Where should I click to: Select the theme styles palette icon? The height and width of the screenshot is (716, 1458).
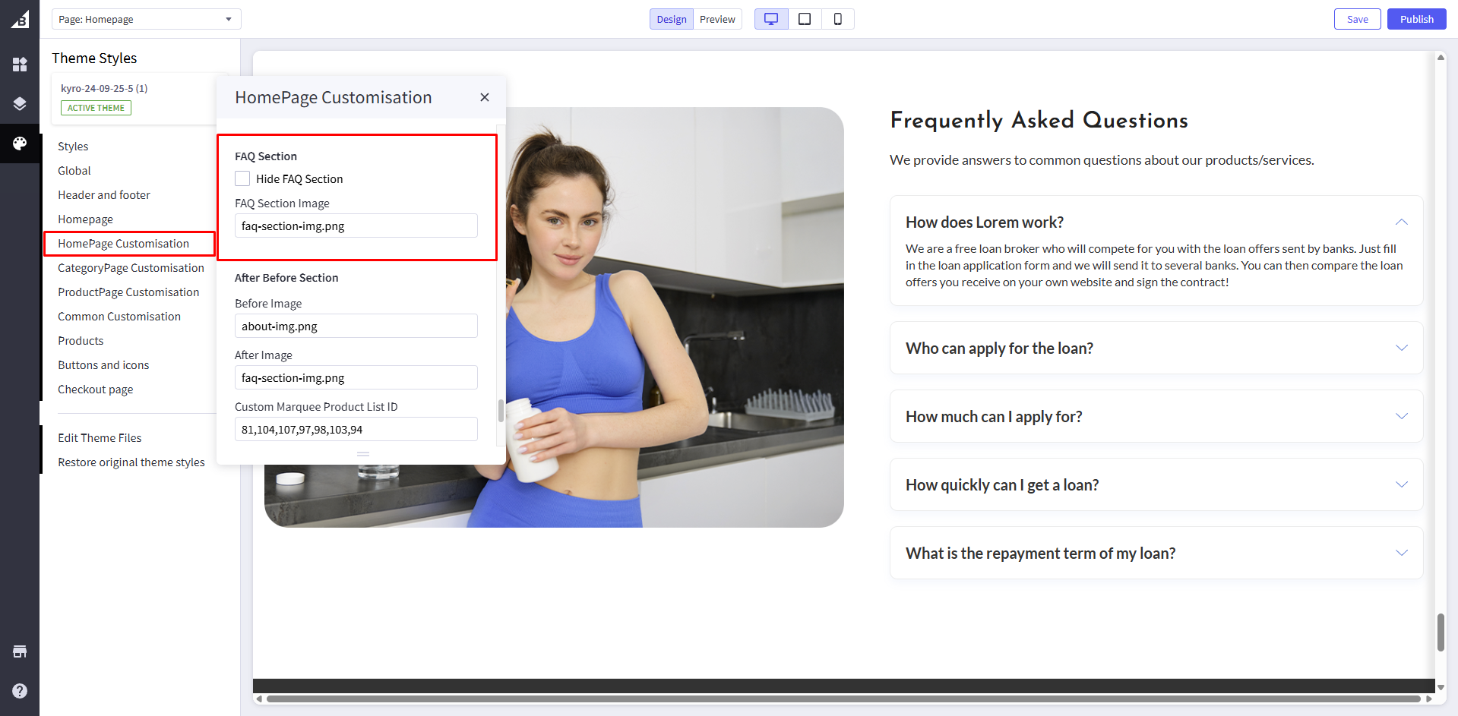coord(20,144)
